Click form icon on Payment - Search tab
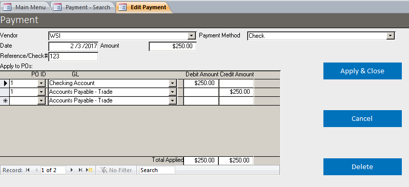 [57, 7]
